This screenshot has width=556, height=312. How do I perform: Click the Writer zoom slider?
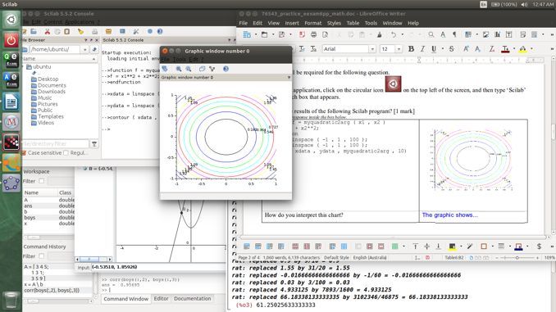[517, 258]
